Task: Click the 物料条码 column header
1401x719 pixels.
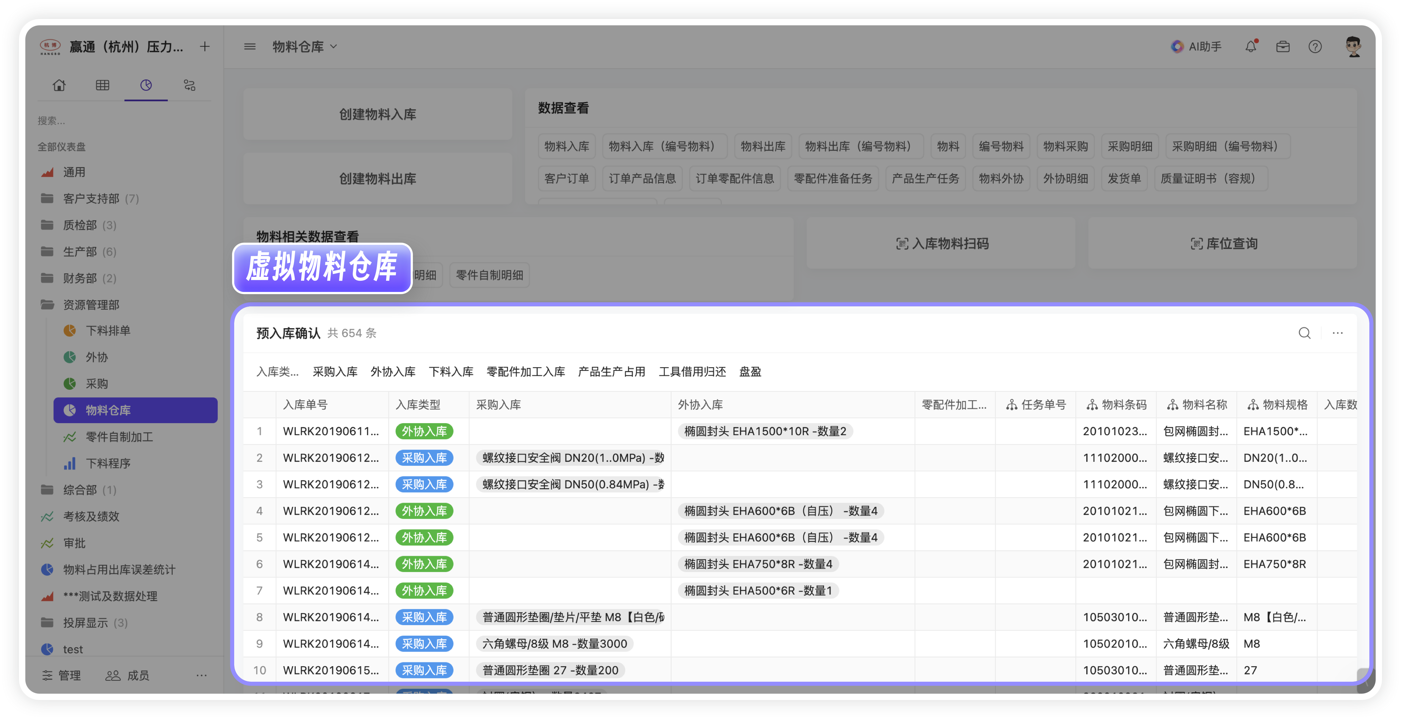Action: (x=1116, y=405)
